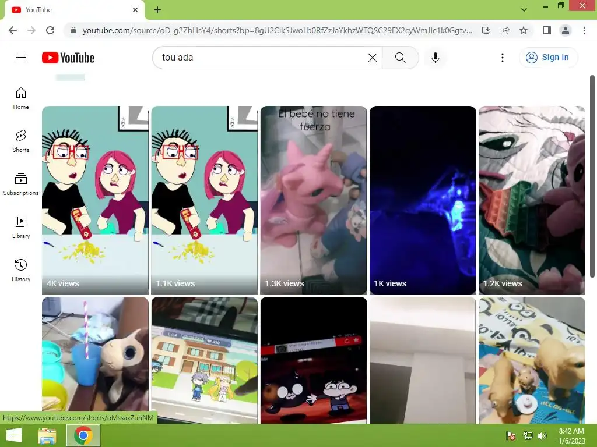Open the Windows Start menu
Screen dimensions: 597x447
(x=14, y=435)
